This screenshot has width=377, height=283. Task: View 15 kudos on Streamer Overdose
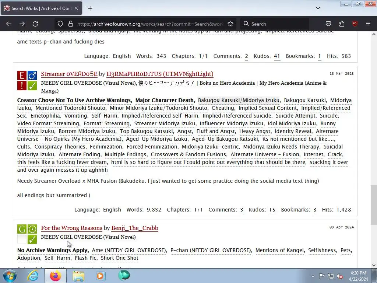[x=272, y=210]
